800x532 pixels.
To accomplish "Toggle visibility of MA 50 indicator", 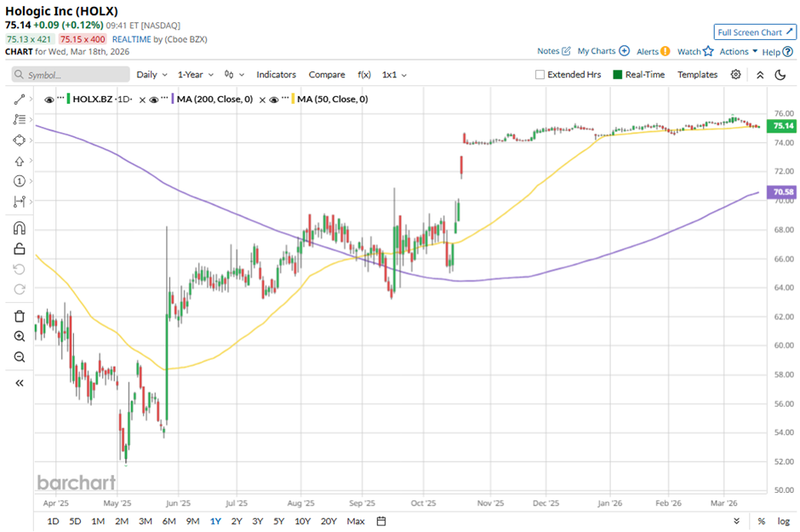I will tap(273, 100).
